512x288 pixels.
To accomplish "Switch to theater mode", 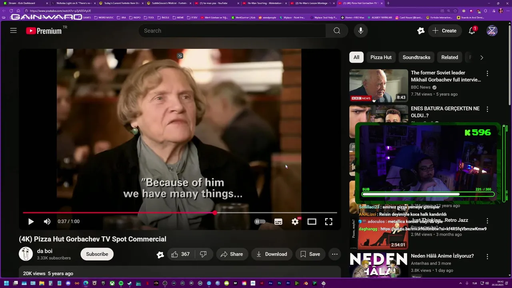I will (x=312, y=222).
